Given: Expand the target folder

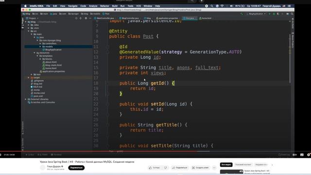Looking at the screenshot, I should tap(29, 78).
